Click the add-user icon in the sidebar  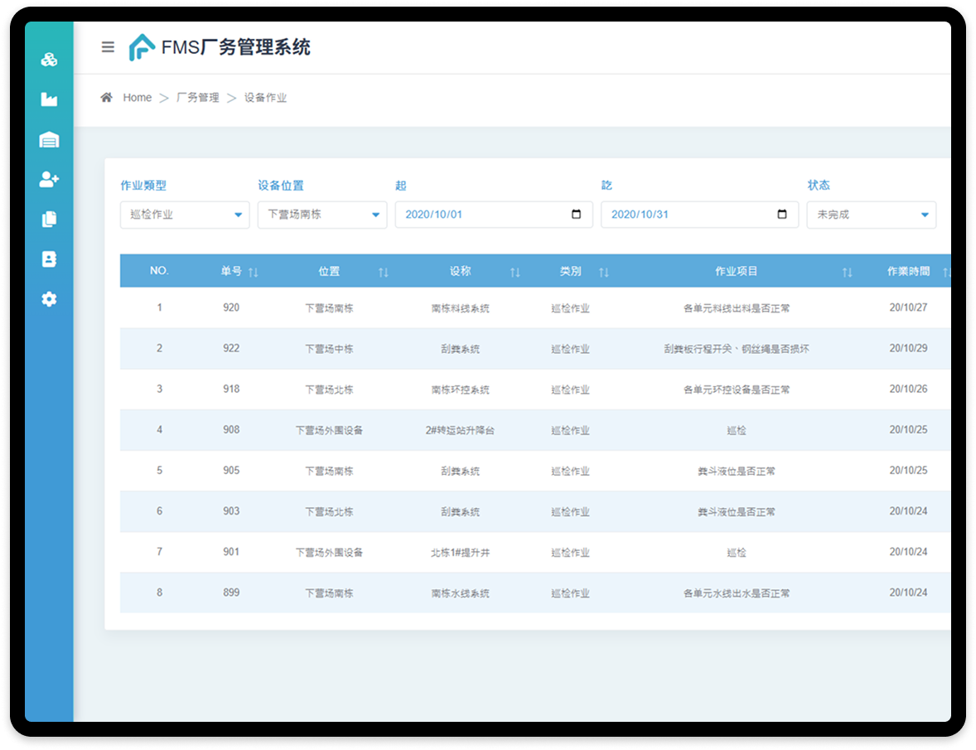pos(49,179)
